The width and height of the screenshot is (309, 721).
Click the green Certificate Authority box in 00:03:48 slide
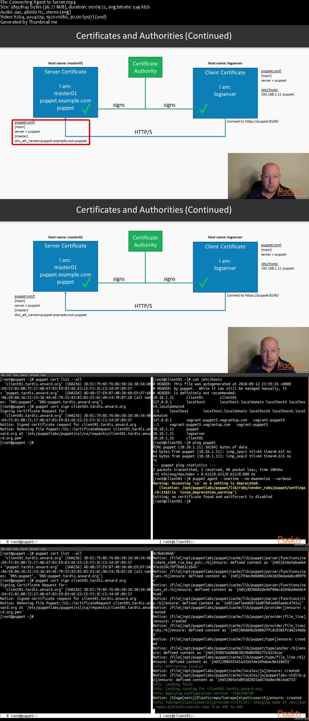point(145,241)
